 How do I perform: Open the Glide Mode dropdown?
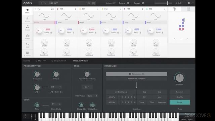(x=56, y=104)
